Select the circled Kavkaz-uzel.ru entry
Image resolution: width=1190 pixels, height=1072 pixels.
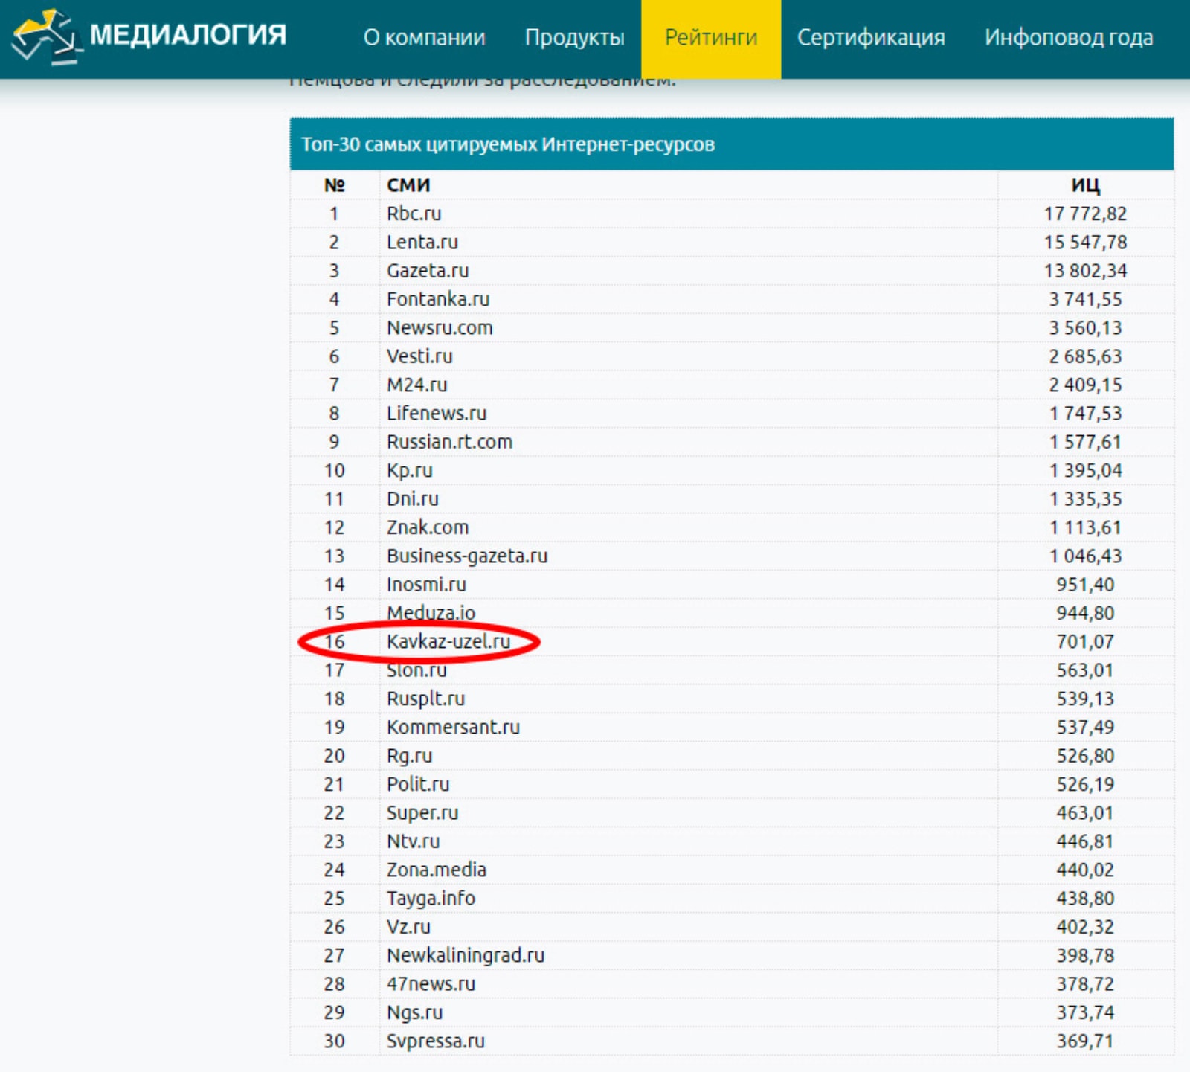448,641
